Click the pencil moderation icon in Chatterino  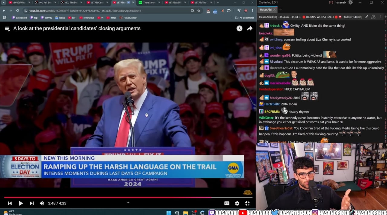pyautogui.click(x=366, y=17)
